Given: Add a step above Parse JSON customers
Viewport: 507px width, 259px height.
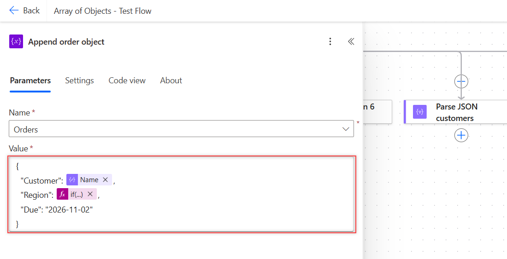Looking at the screenshot, I should [x=461, y=81].
